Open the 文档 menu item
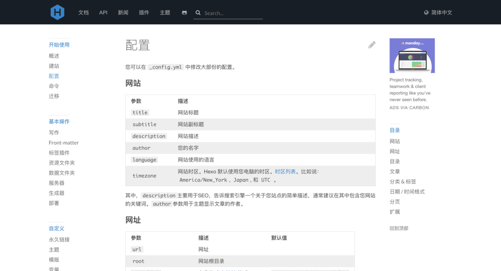The height and width of the screenshot is (271, 501). pos(83,13)
